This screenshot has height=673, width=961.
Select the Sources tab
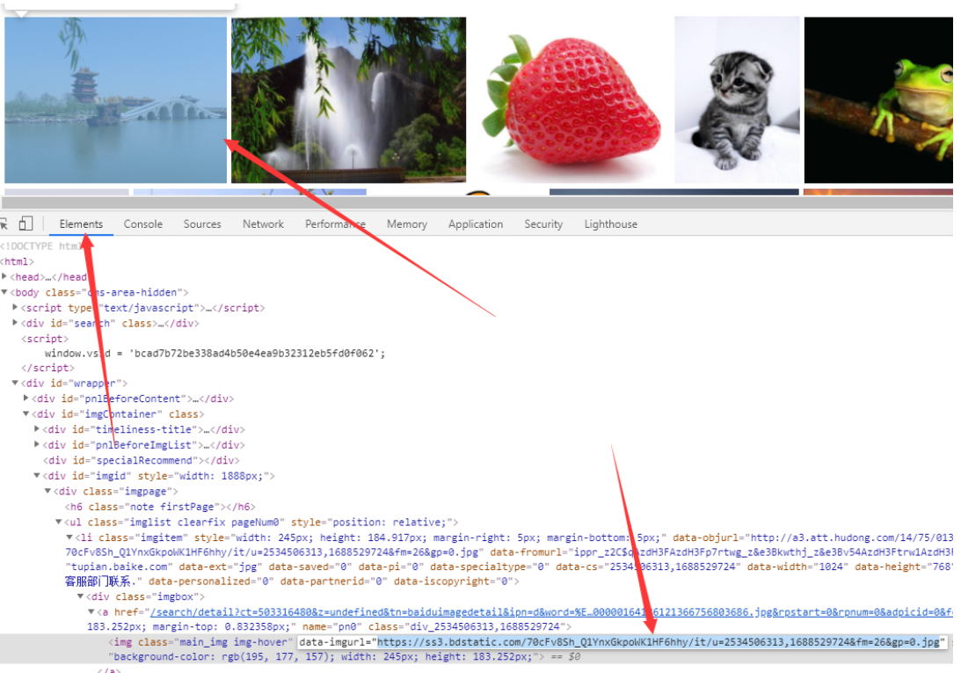tap(202, 224)
